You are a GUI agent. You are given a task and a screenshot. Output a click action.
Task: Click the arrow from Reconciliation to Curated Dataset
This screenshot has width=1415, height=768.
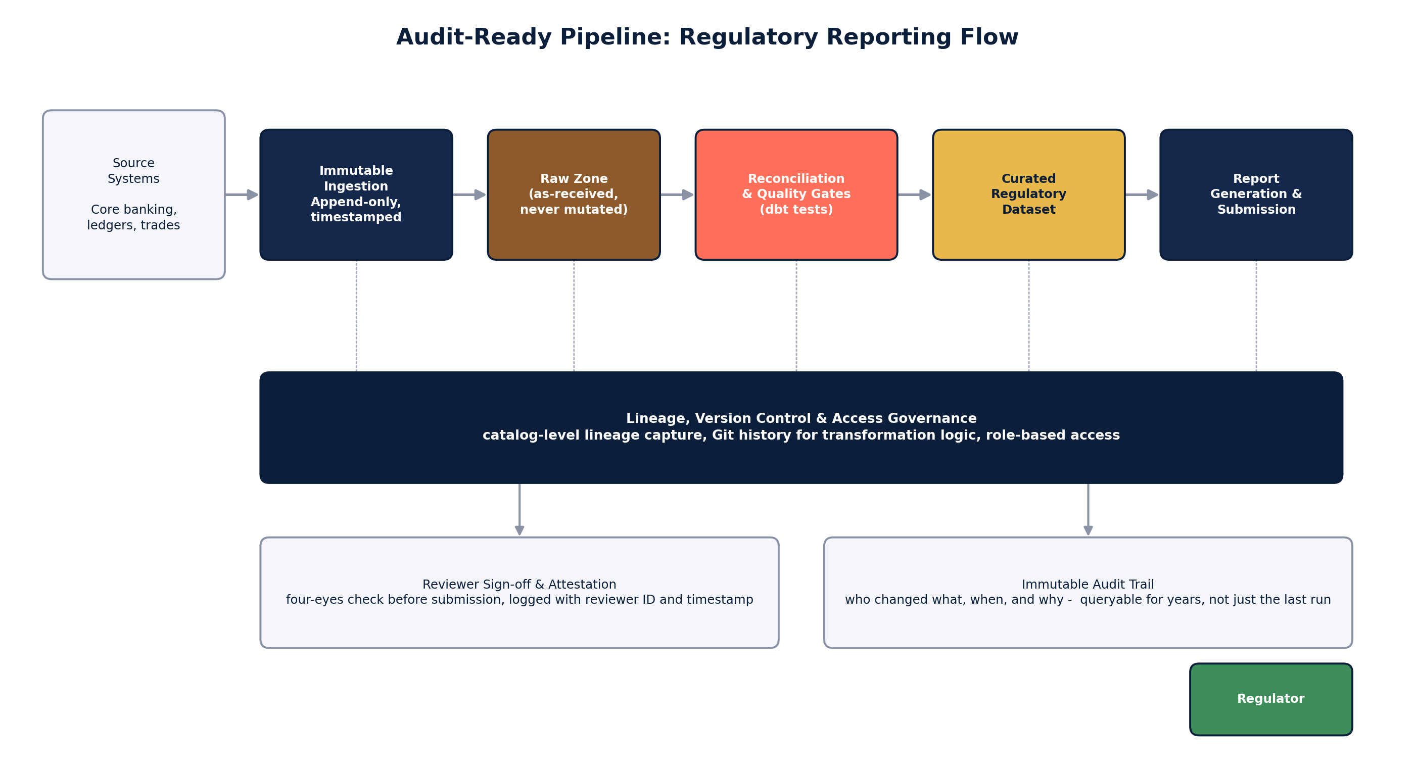click(x=915, y=195)
